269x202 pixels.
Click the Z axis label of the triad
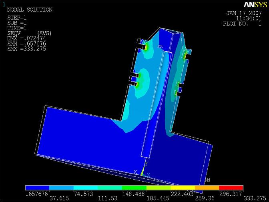tap(148, 175)
